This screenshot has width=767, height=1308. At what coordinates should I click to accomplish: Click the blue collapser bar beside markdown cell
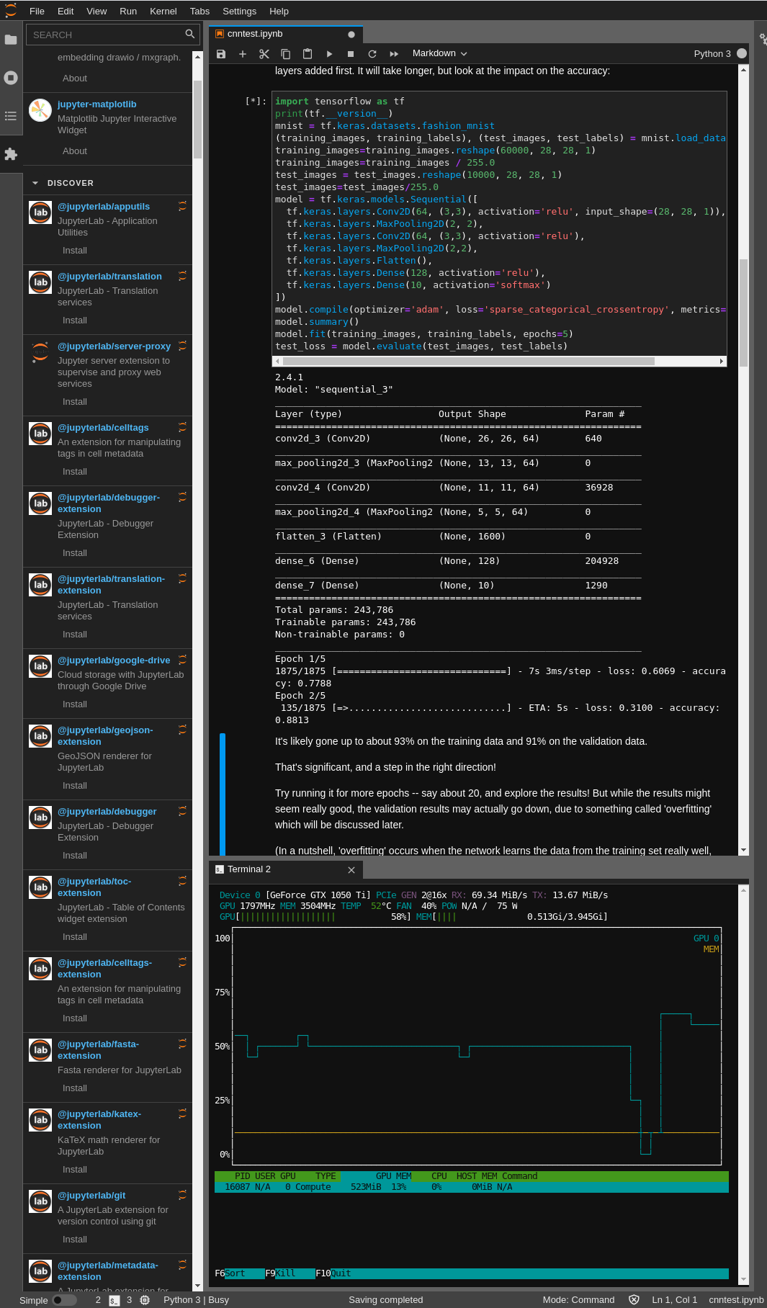(223, 792)
